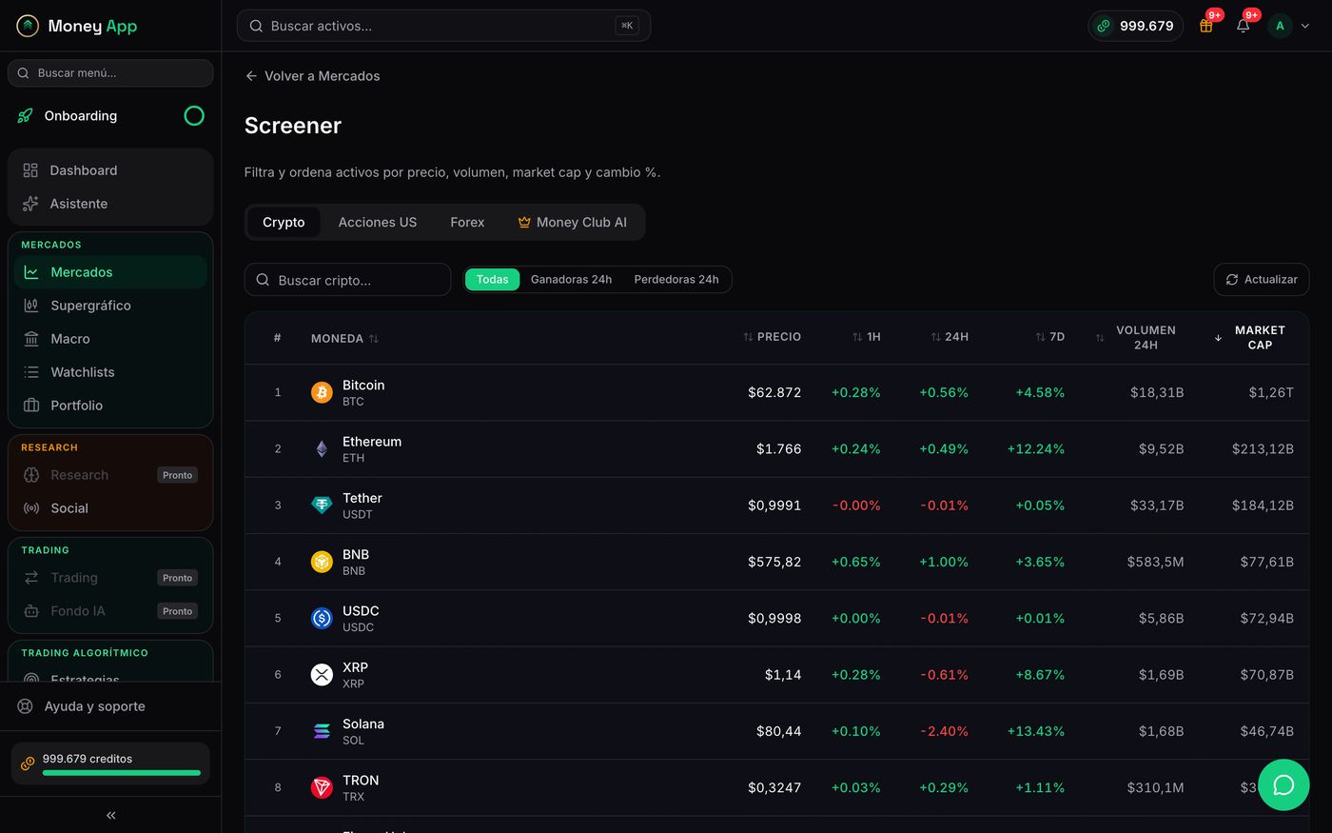This screenshot has width=1332, height=833.
Task: Click the Fondo IA robot icon
Action: [x=31, y=611]
